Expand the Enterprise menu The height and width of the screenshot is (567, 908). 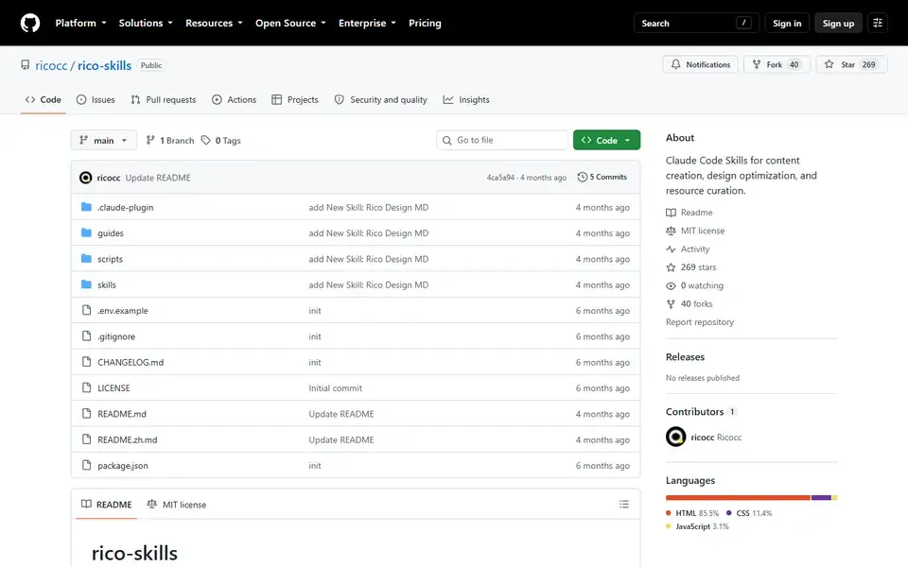point(367,23)
